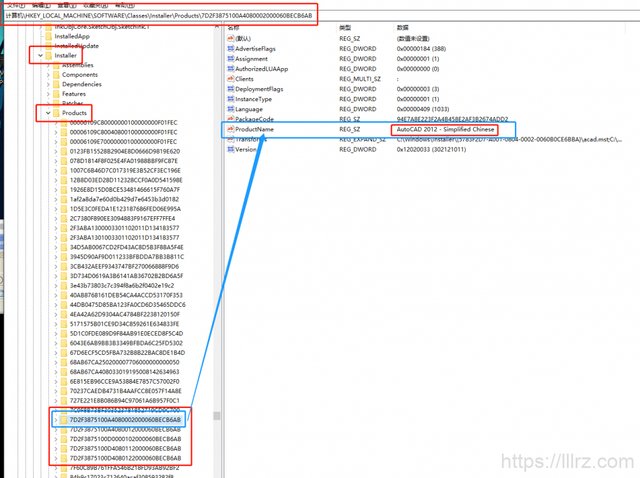This screenshot has height=478, width=640.
Task: Sort values by the 类型 column header
Action: [x=345, y=28]
